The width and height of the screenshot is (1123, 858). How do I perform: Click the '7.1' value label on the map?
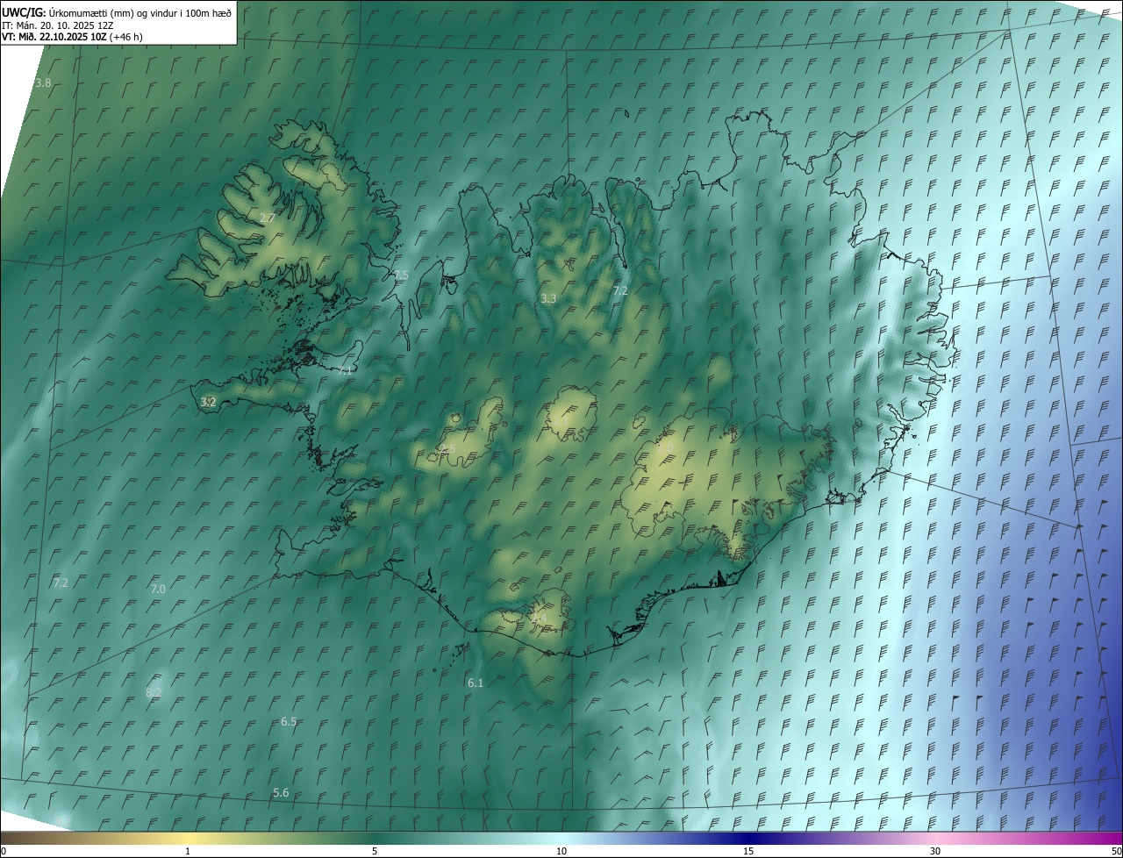coord(345,370)
